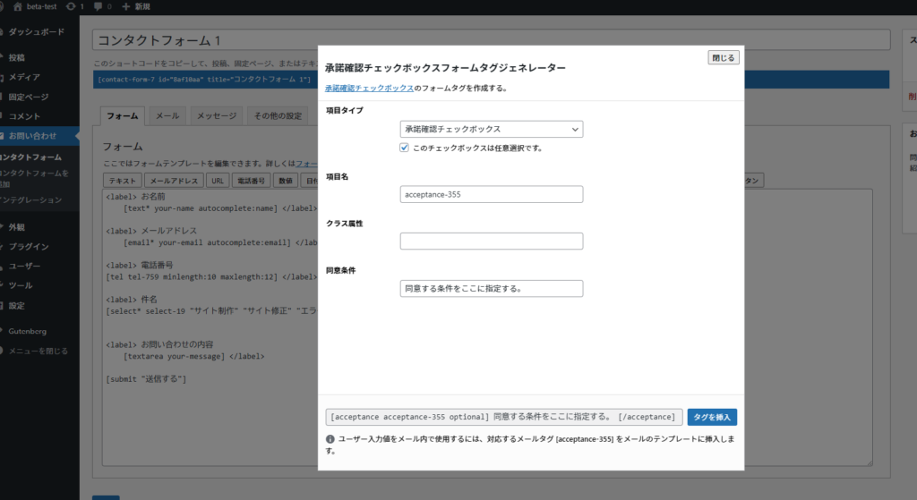Click the plus icon for 新規

pos(126,6)
